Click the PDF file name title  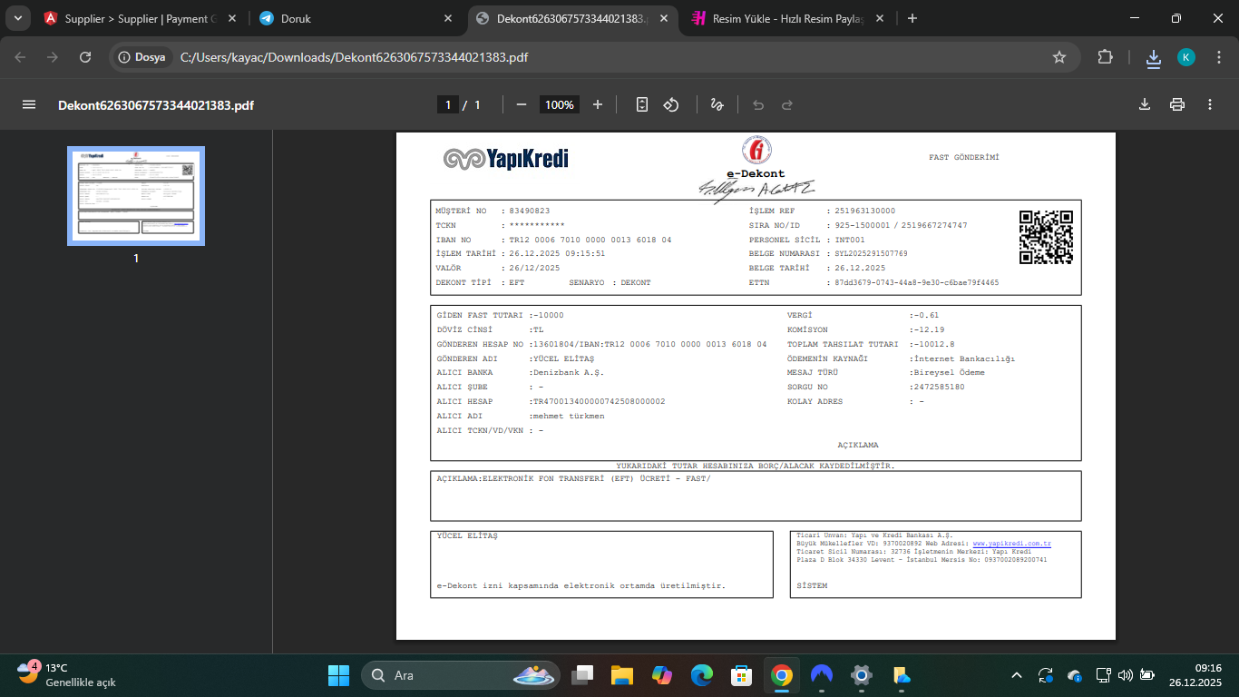click(x=156, y=105)
